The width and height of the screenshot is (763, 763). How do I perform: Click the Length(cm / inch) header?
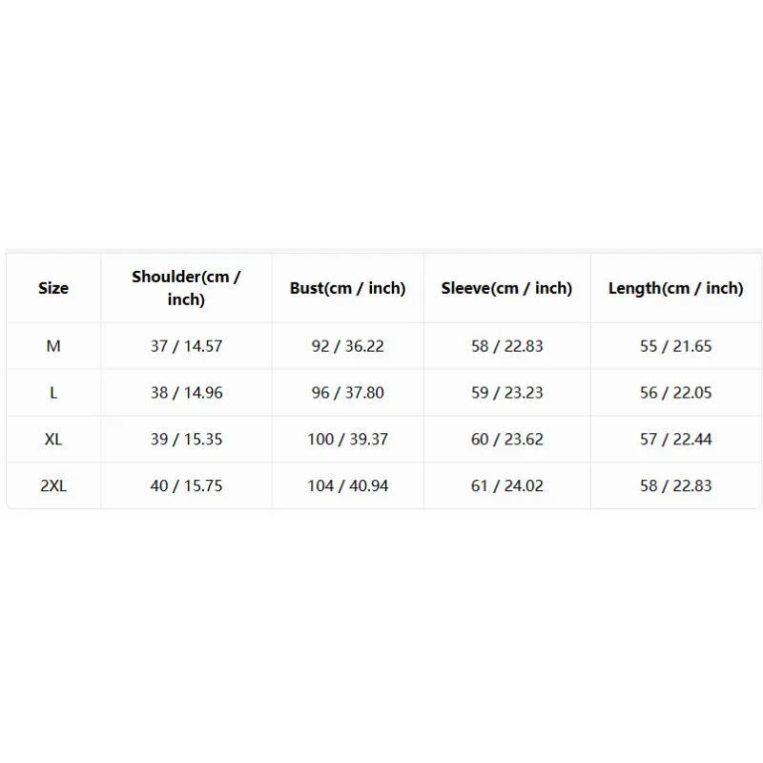tap(676, 288)
